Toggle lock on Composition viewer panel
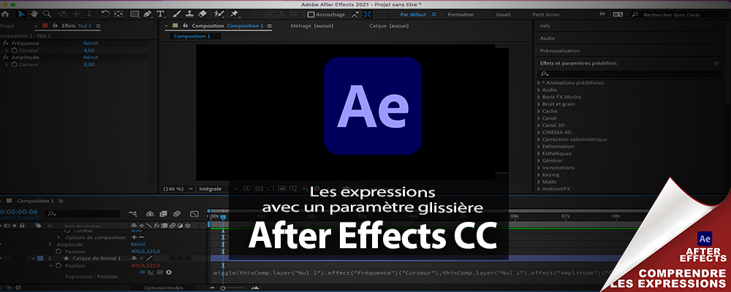731x292 pixels. 185,26
